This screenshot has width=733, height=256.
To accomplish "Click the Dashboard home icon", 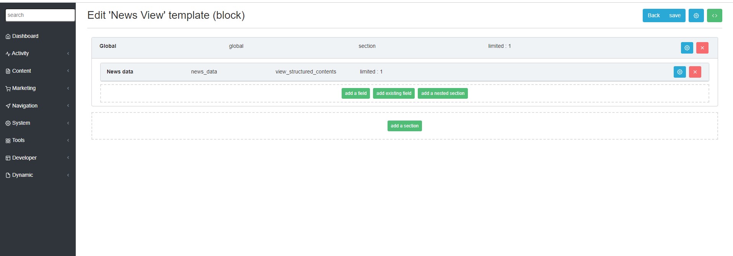I will 8,36.
